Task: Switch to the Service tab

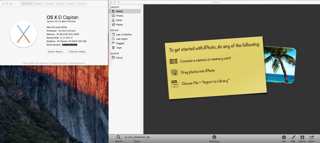Action: click(x=82, y=4)
